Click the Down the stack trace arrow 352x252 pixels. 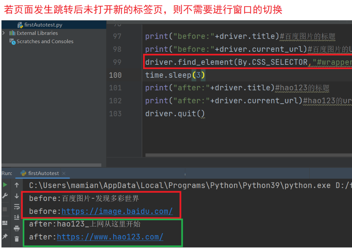tap(16, 196)
